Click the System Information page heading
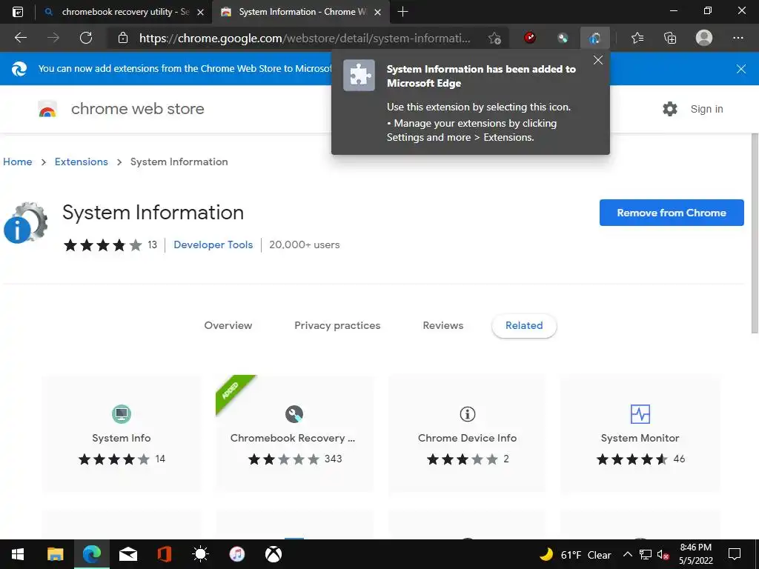The height and width of the screenshot is (569, 759). point(153,213)
